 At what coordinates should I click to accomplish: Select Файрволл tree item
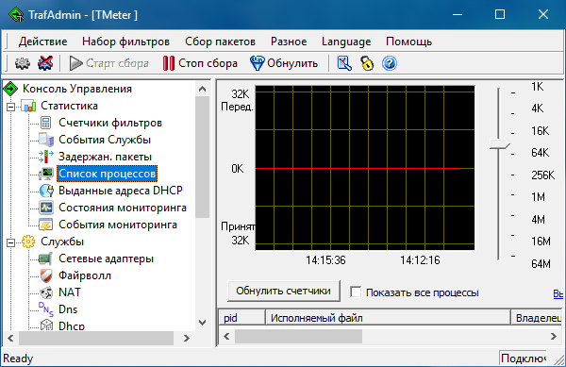pyautogui.click(x=85, y=275)
